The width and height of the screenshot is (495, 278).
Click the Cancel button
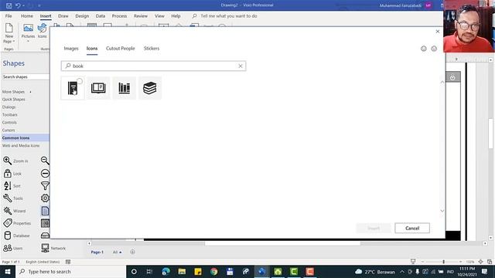point(412,228)
